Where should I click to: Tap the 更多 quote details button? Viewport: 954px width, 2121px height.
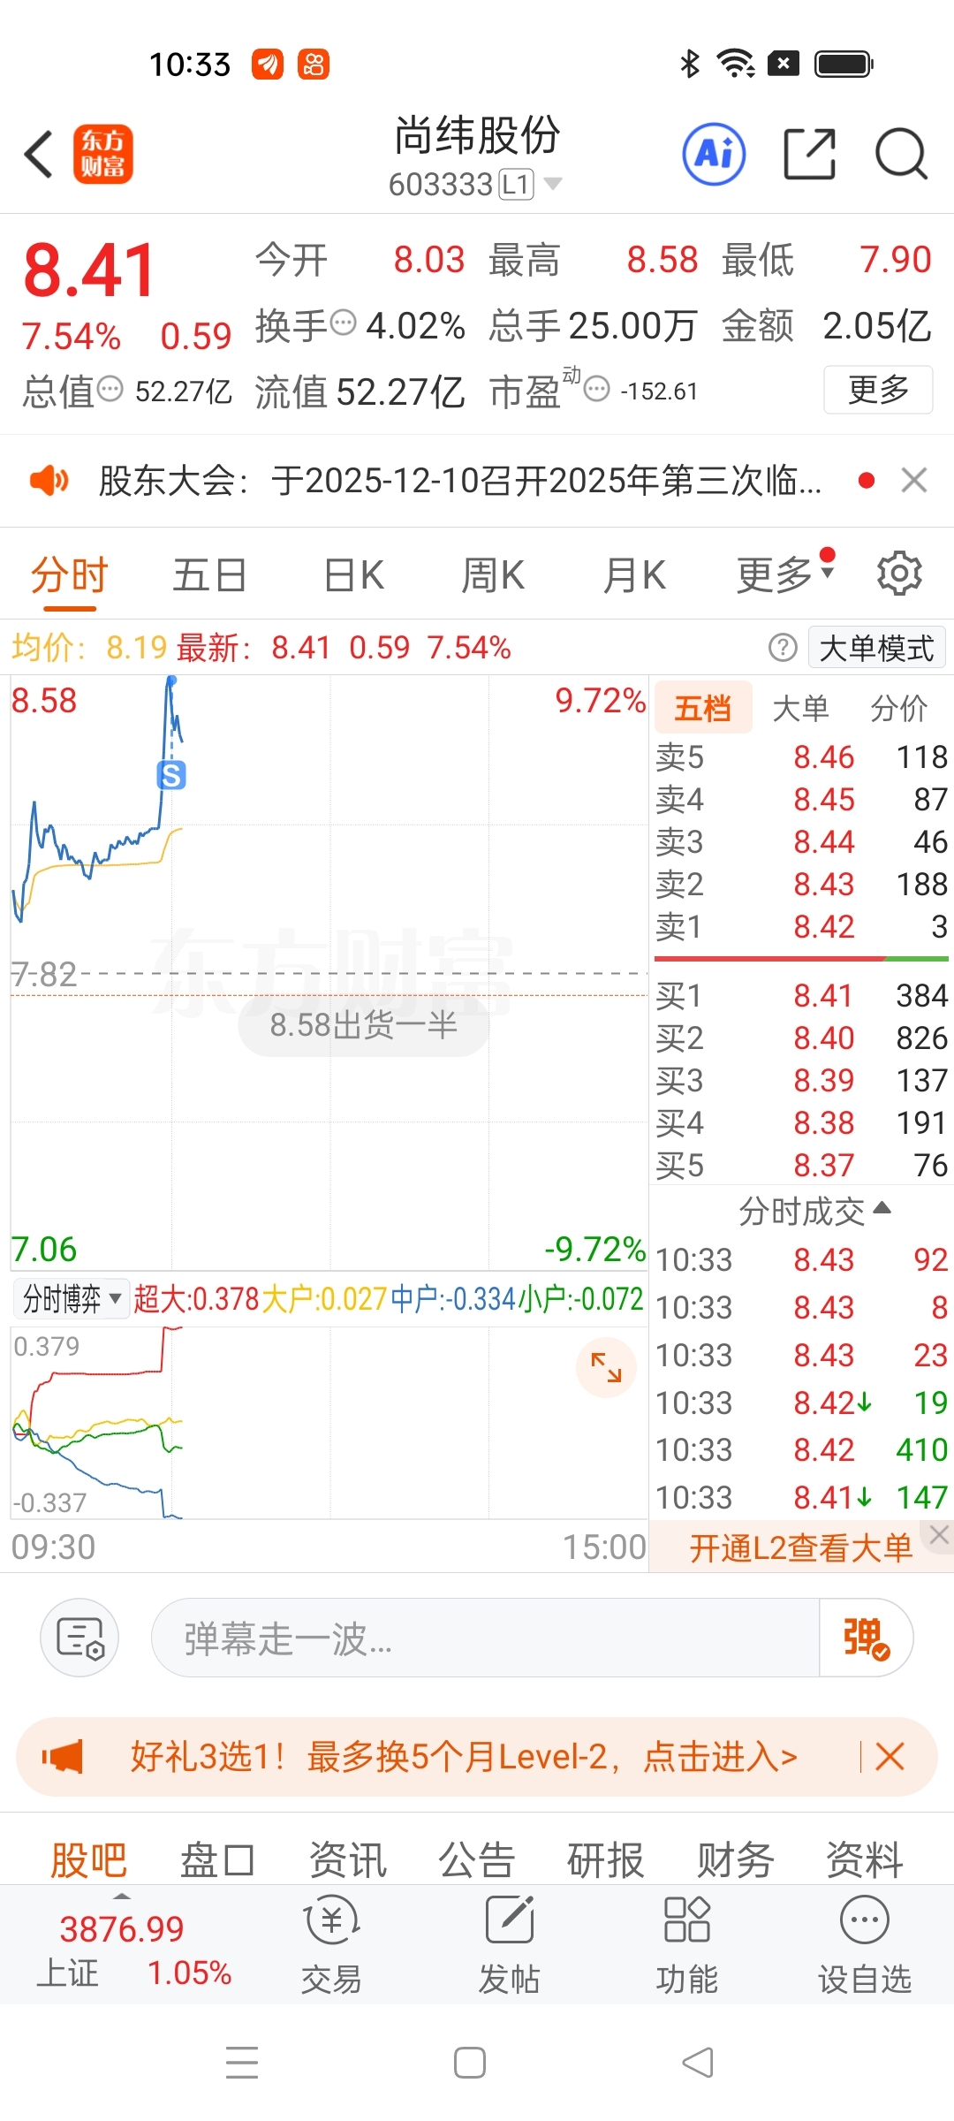pos(878,389)
